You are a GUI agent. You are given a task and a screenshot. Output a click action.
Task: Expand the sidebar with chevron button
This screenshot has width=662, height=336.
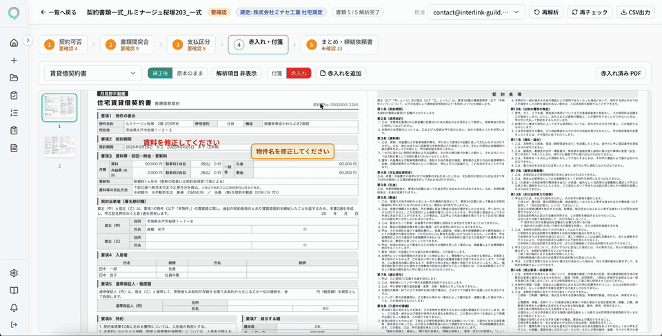(28, 41)
